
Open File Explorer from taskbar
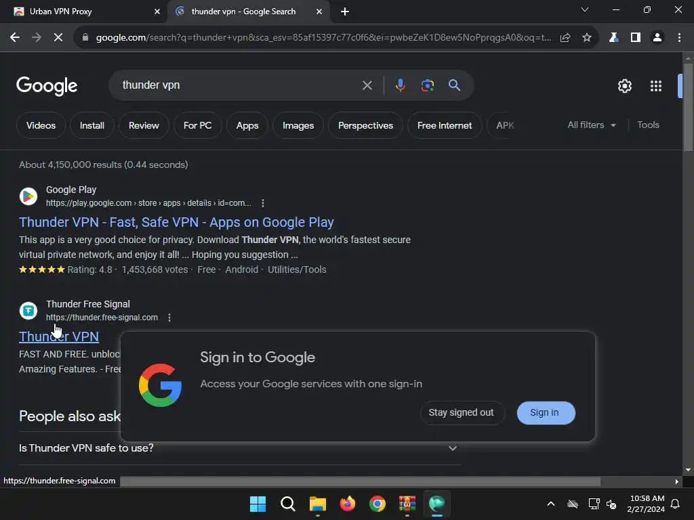pyautogui.click(x=317, y=504)
